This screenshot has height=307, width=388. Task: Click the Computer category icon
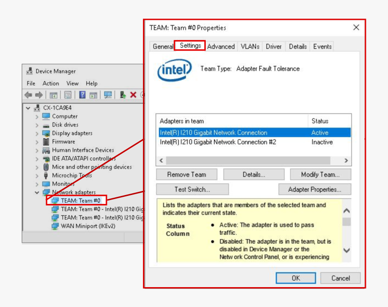[x=46, y=116]
